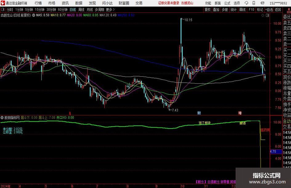Open the 发现 menu
This screenshot has width=291, height=188.
tap(92, 3)
